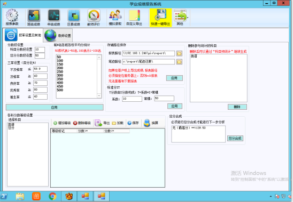
Task: Select 300 in the top-N list
Action: (x=60, y=75)
